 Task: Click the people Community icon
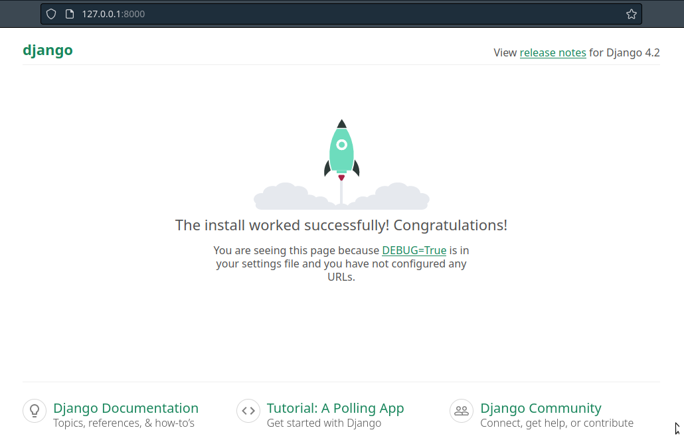pyautogui.click(x=462, y=411)
